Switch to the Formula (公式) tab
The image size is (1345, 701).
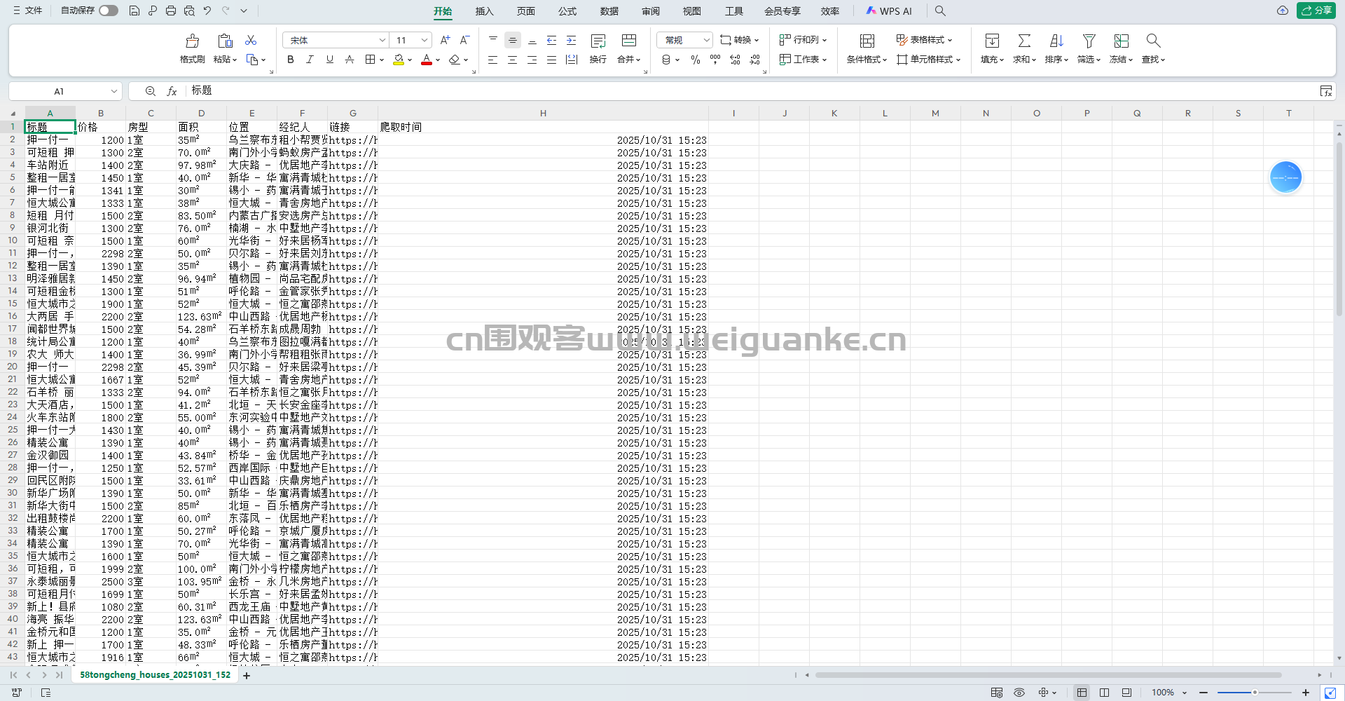pyautogui.click(x=567, y=11)
